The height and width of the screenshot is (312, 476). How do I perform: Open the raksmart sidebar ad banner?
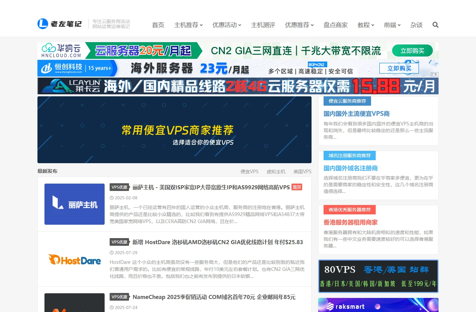tap(378, 305)
